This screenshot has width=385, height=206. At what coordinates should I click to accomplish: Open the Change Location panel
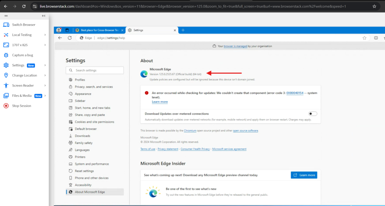[x=24, y=75]
